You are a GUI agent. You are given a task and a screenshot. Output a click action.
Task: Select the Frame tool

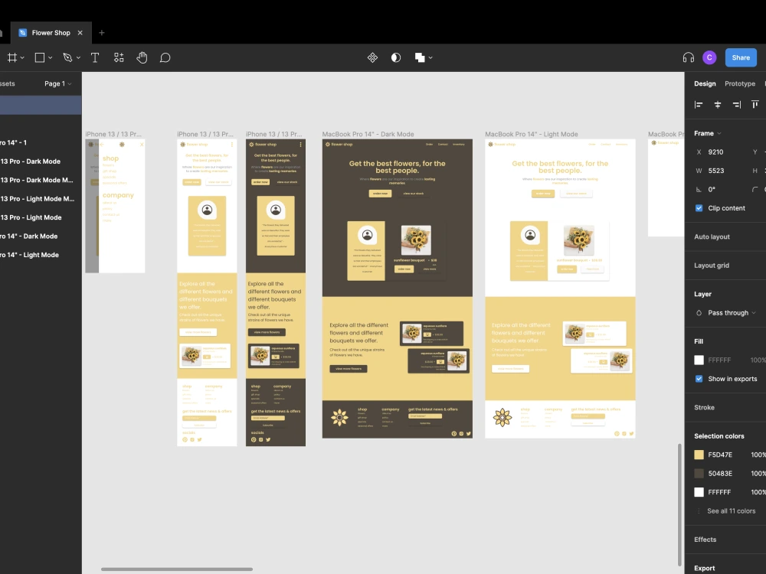point(12,57)
